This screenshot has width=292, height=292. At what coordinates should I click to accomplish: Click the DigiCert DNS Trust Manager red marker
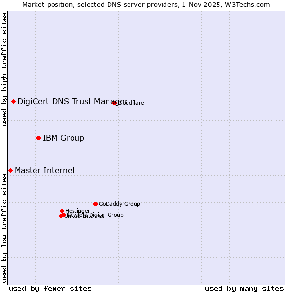click(14, 101)
